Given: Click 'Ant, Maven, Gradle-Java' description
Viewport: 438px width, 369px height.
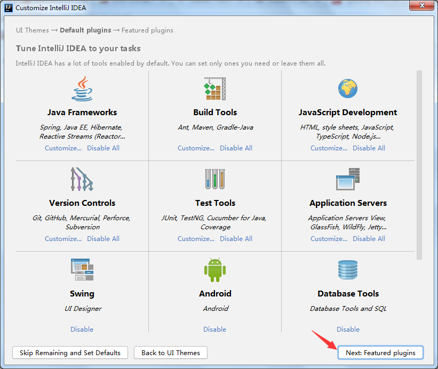Looking at the screenshot, I should (x=216, y=127).
